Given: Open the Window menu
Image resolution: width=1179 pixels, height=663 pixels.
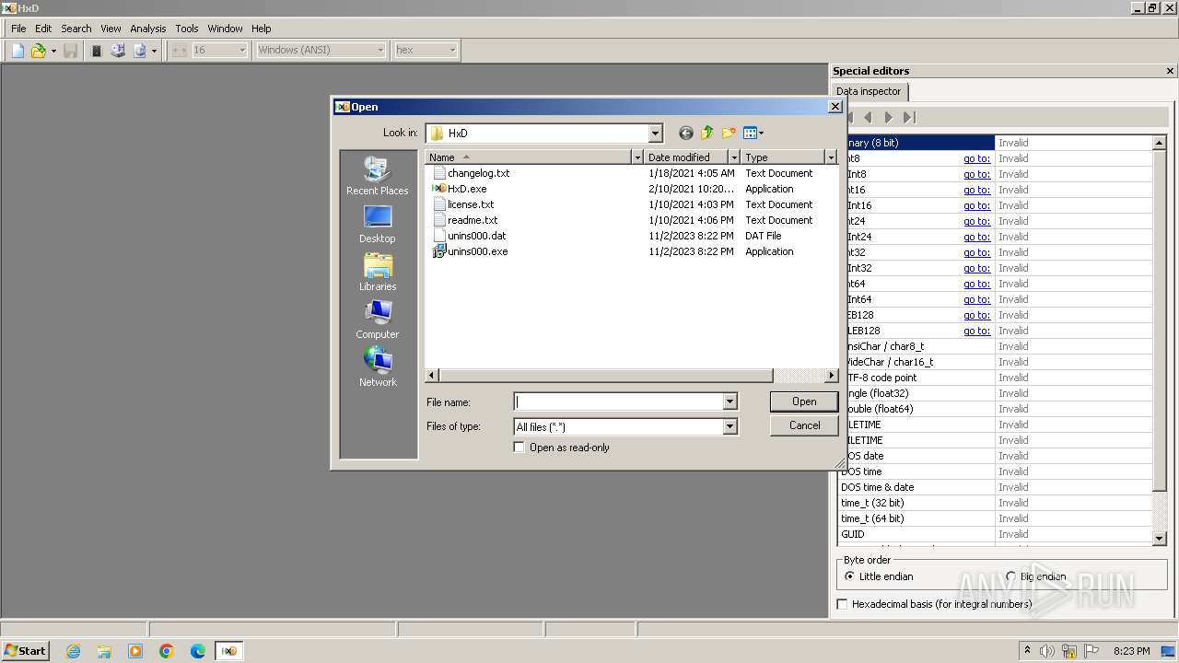Looking at the screenshot, I should 226,29.
